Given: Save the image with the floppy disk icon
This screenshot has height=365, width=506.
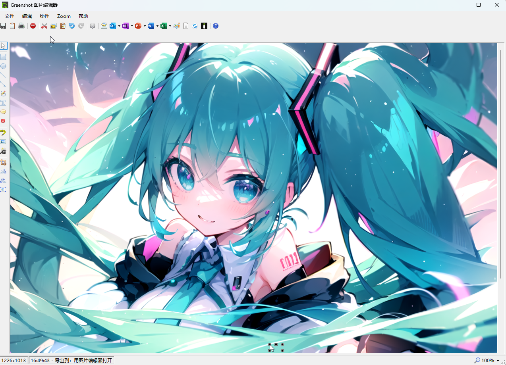Looking at the screenshot, I should pyautogui.click(x=3, y=26).
